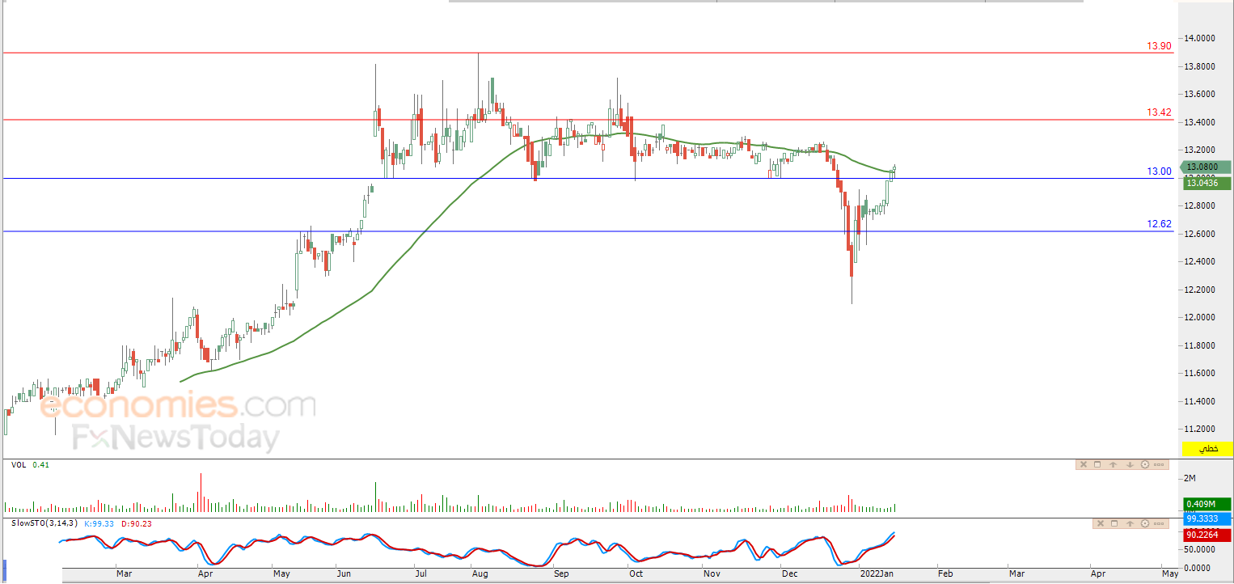Select the 13.42 resistance line label
This screenshot has width=1234, height=584.
(1159, 112)
